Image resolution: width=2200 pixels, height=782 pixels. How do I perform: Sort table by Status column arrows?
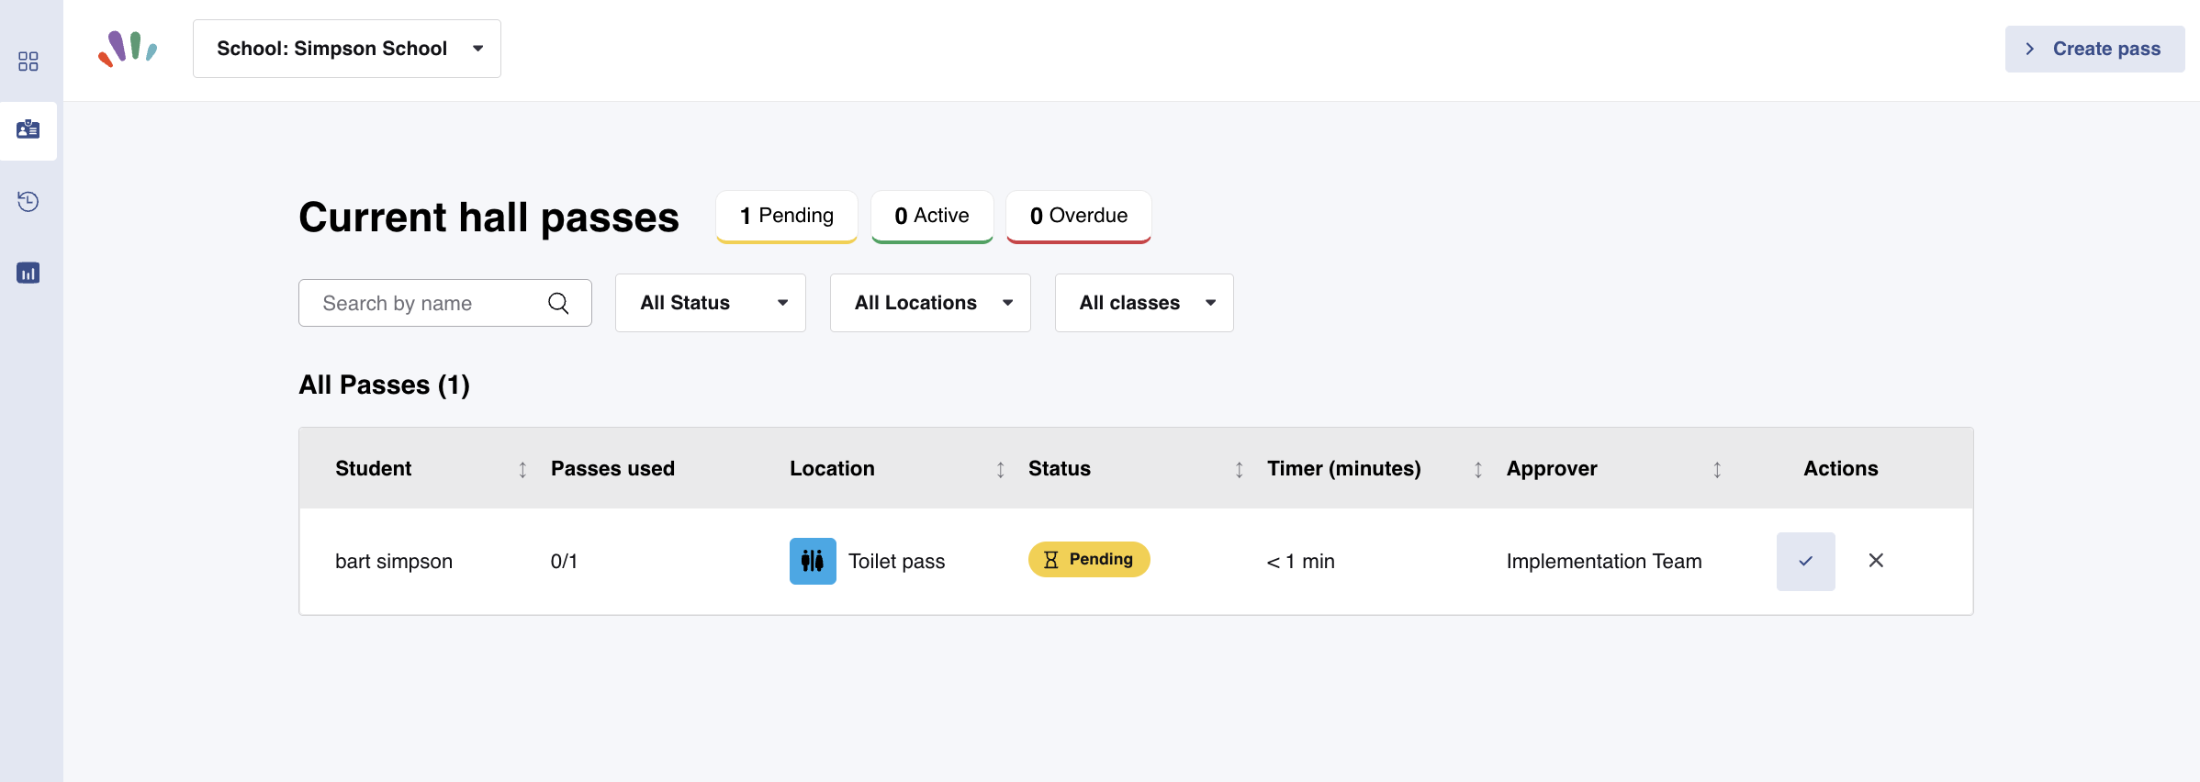1240,469
